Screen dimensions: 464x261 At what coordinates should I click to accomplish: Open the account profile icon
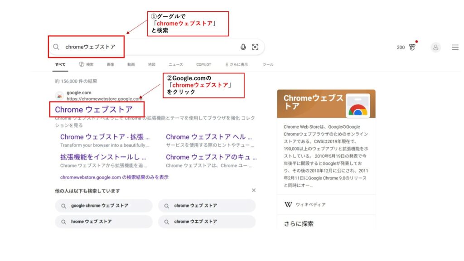[x=435, y=47]
